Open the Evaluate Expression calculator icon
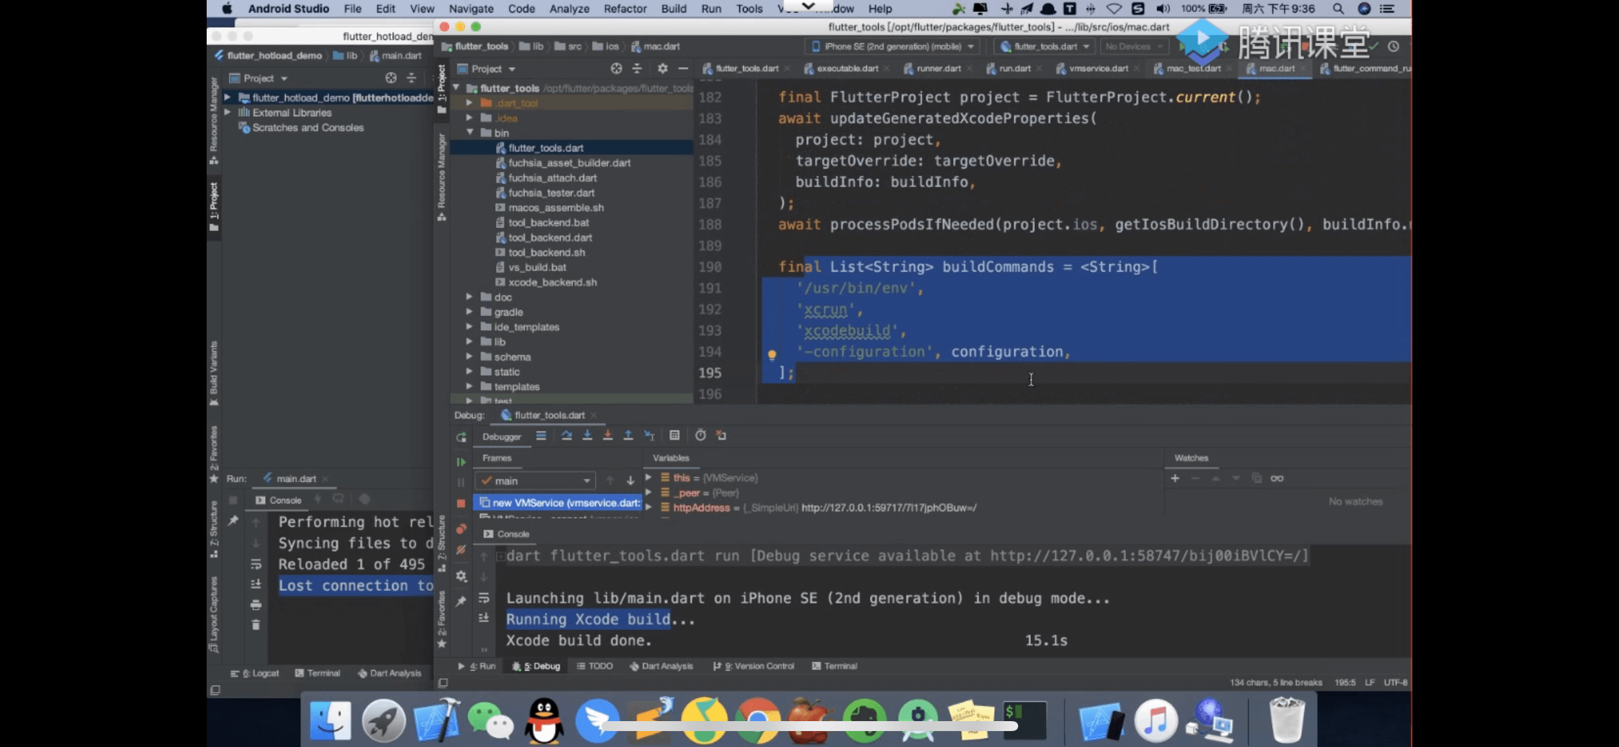 pyautogui.click(x=674, y=436)
